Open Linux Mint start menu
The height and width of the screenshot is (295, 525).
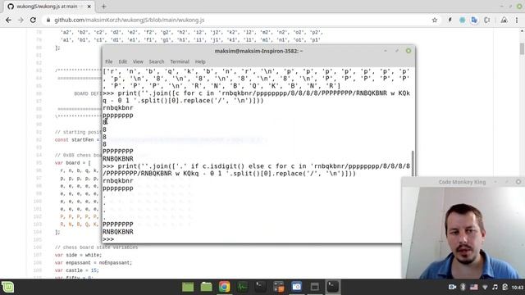pos(7,287)
